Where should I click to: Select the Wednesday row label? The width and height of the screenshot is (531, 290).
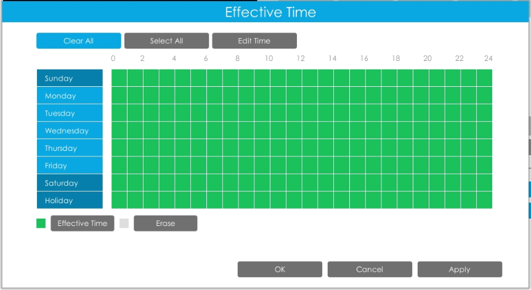click(x=70, y=131)
